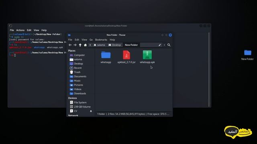
Task: Click the Thunar status bar text
Action: coord(133,114)
